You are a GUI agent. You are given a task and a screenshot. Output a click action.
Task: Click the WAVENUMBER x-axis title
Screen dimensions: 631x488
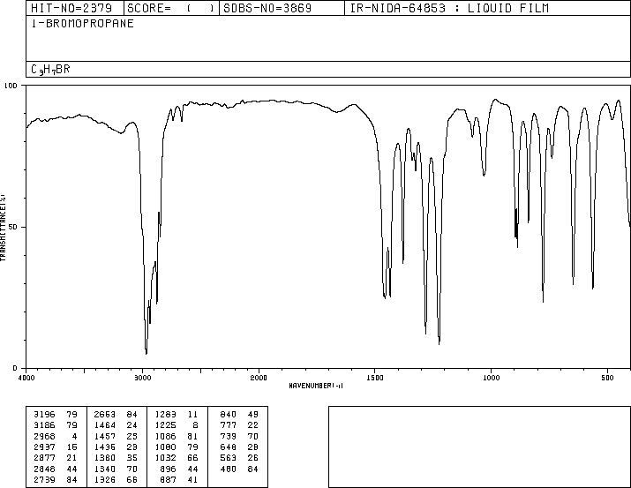[316, 386]
